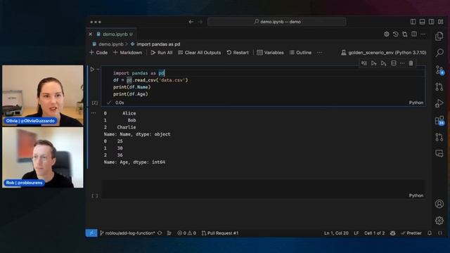Open more cell actions ellipsis in cell toolbar
This screenshot has width=450, height=253.
pos(402,63)
